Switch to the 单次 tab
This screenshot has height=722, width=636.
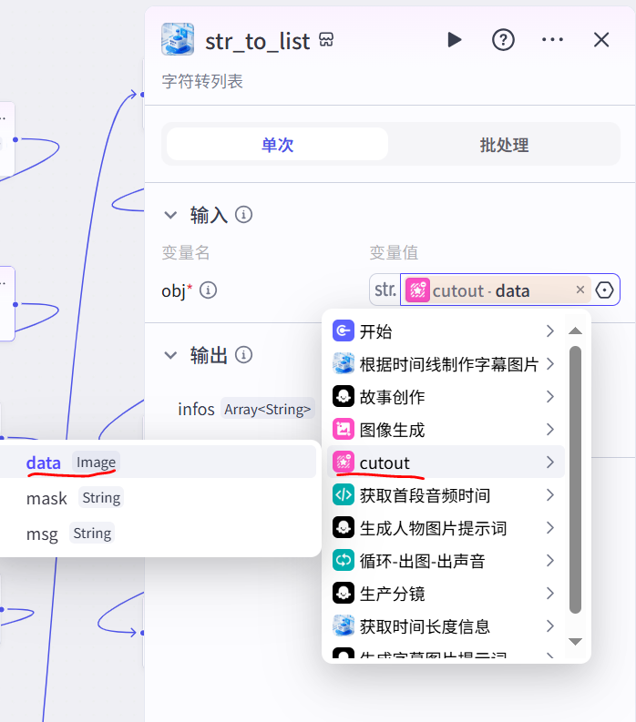click(x=277, y=144)
